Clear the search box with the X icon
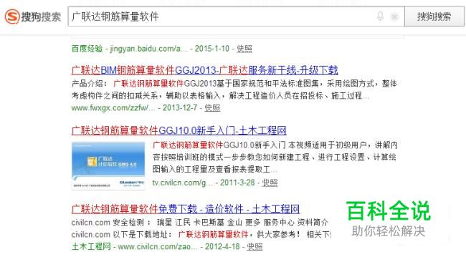The width and height of the screenshot is (466, 262). (x=394, y=16)
